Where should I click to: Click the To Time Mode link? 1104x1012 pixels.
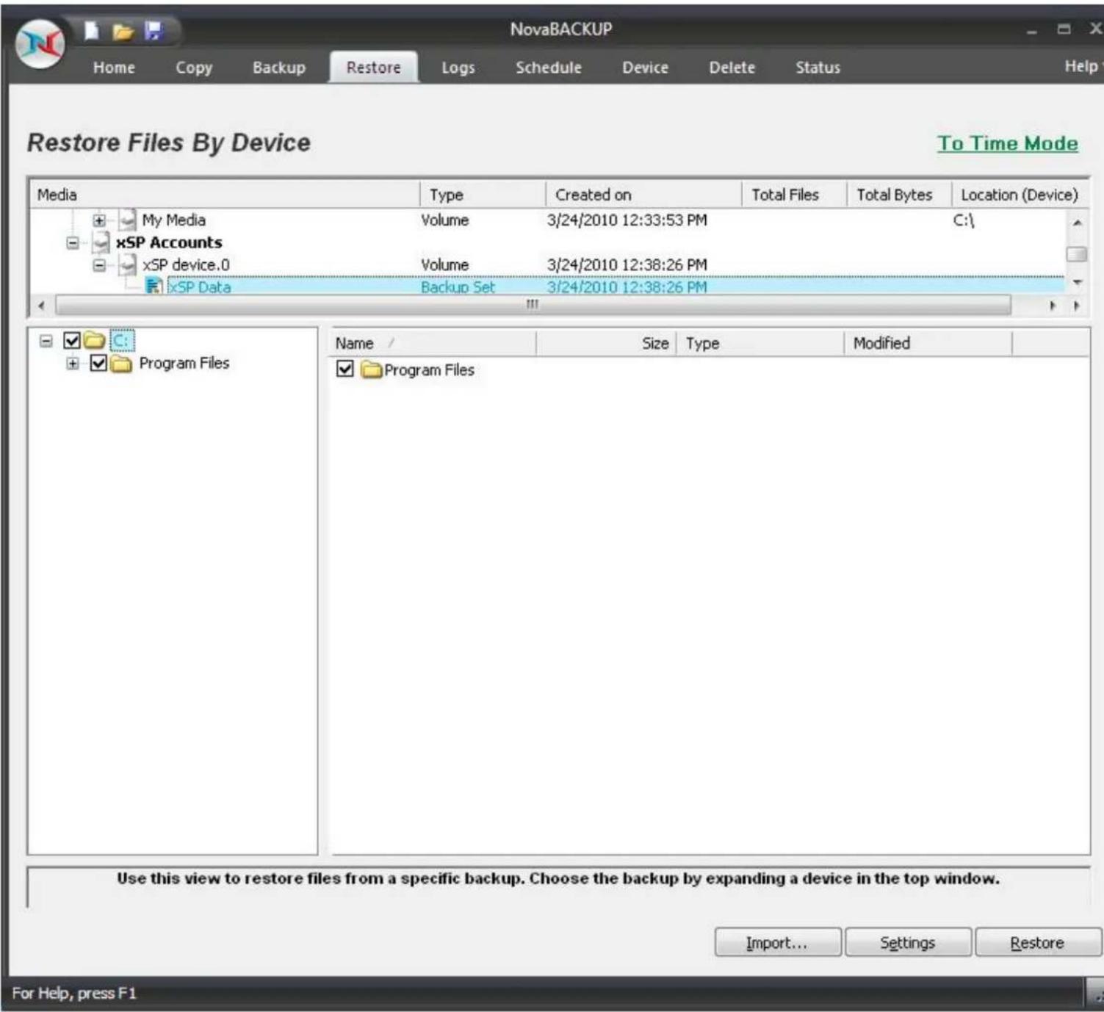(x=1008, y=143)
